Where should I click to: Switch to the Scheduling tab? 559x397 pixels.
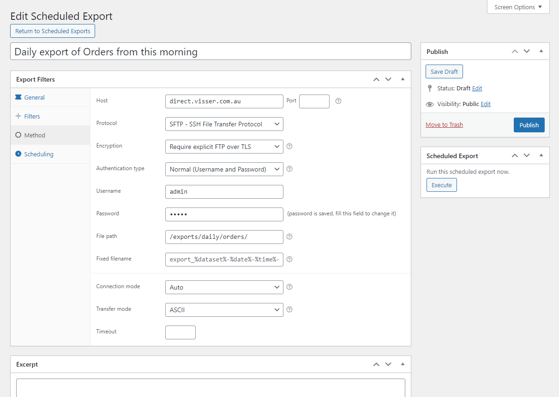click(50, 154)
